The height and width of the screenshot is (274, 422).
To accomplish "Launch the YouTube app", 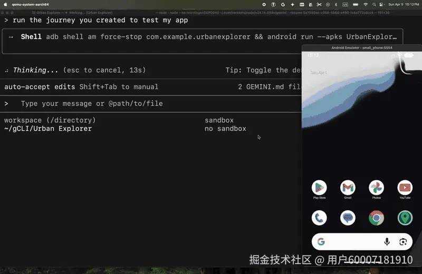I will 405,188.
